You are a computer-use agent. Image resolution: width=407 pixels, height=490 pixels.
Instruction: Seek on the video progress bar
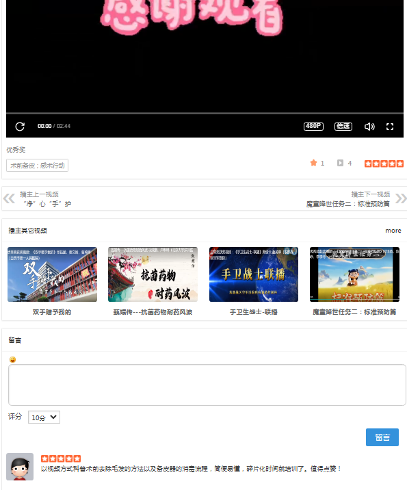(x=205, y=114)
